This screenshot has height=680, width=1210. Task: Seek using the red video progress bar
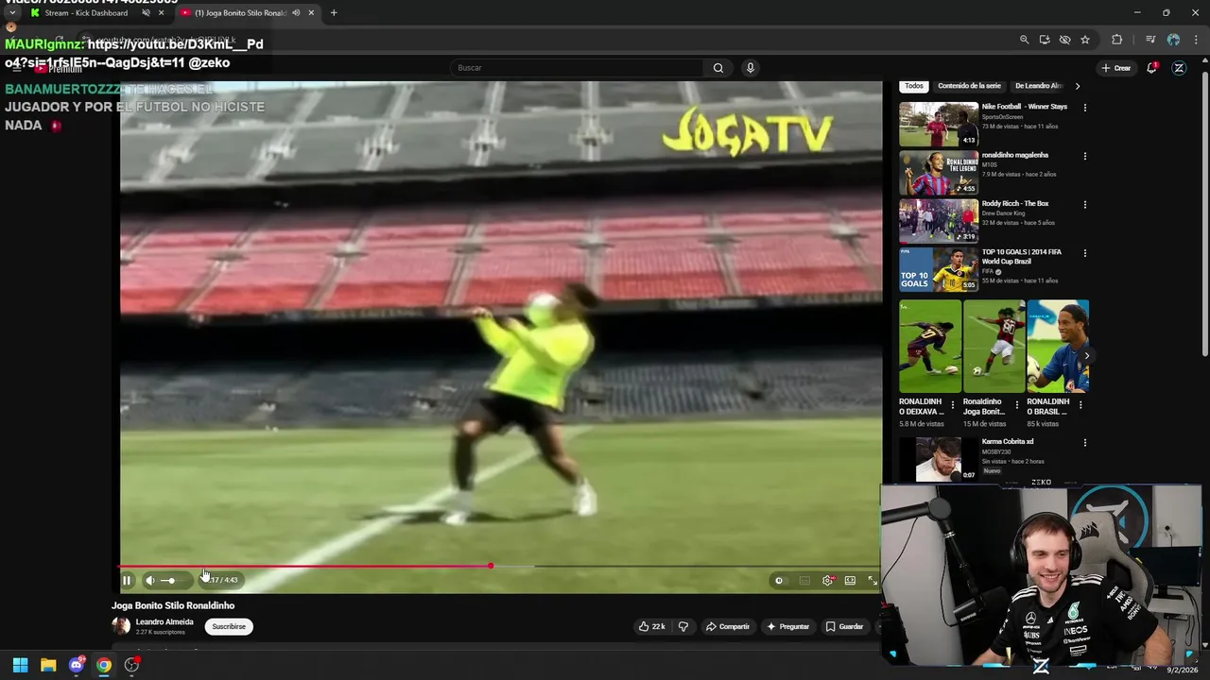pyautogui.click(x=500, y=566)
